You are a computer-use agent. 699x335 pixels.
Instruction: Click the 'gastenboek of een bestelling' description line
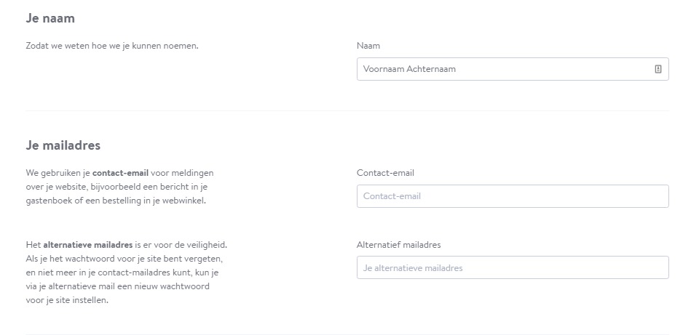116,201
